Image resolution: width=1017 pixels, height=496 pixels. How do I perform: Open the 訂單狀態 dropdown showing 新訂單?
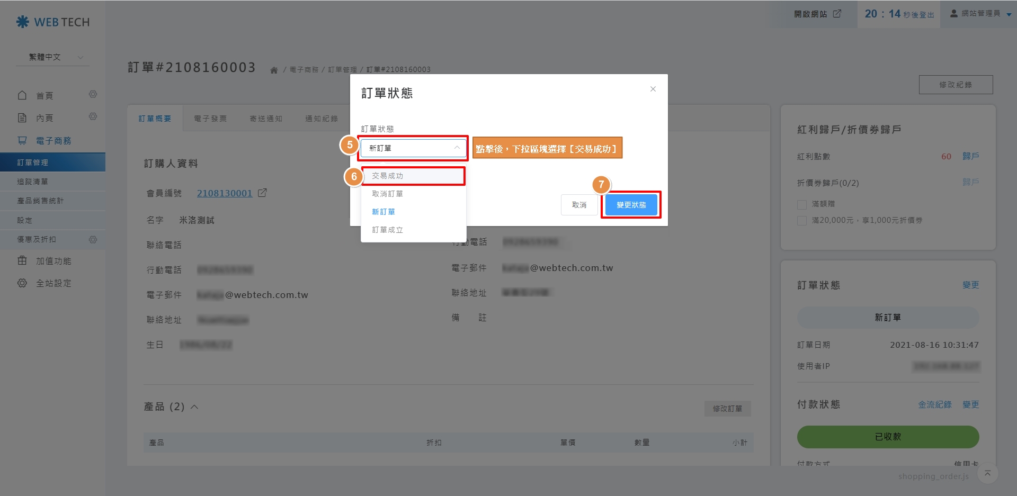click(x=413, y=148)
